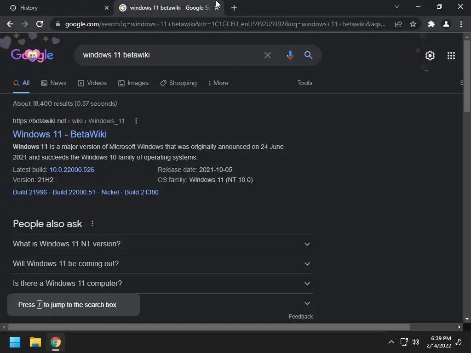This screenshot has height=353, width=471.
Task: Expand Will Windows 11 be coming out
Action: point(162,264)
